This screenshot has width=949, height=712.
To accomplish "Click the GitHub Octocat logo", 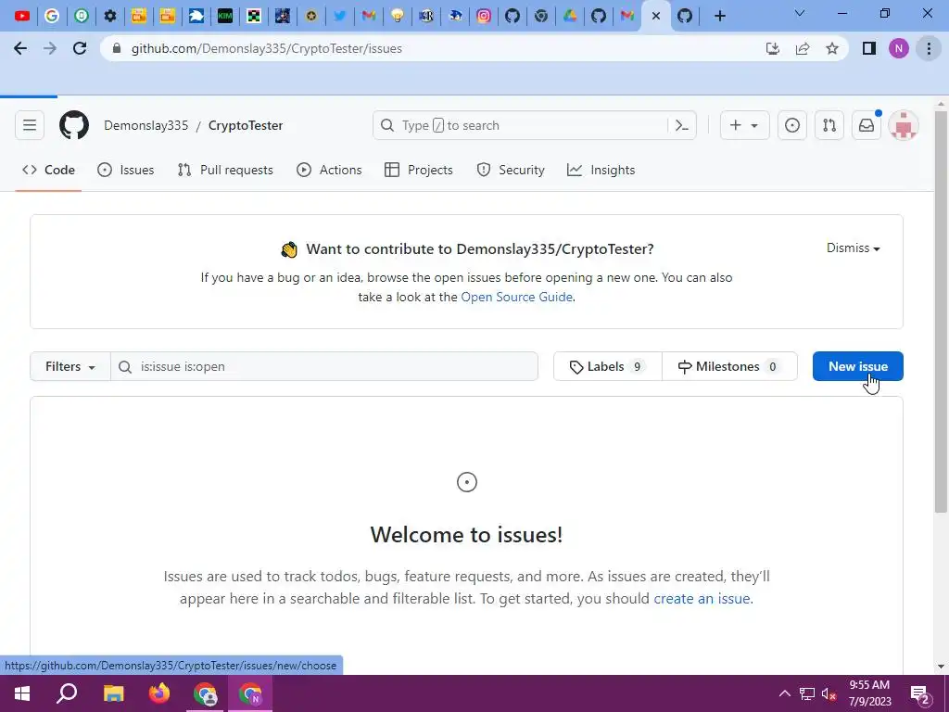I will pos(74,125).
